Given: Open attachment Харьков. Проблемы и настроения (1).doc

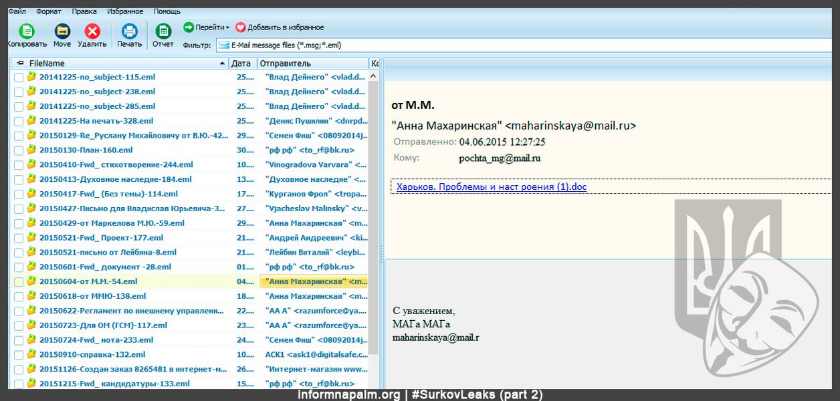Looking at the screenshot, I should pyautogui.click(x=491, y=187).
